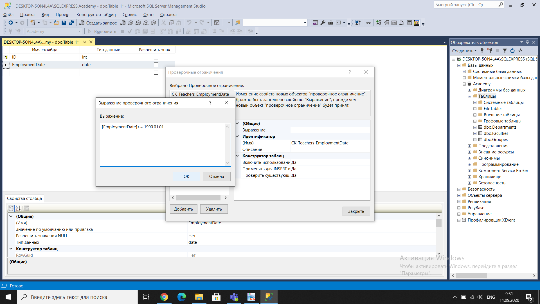Toggle Allow Nulls checkbox in the empty row

[156, 72]
